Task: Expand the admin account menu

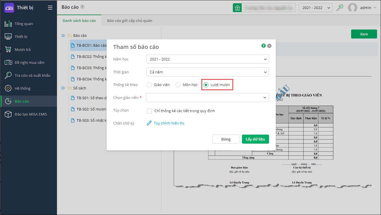Action: pos(375,8)
